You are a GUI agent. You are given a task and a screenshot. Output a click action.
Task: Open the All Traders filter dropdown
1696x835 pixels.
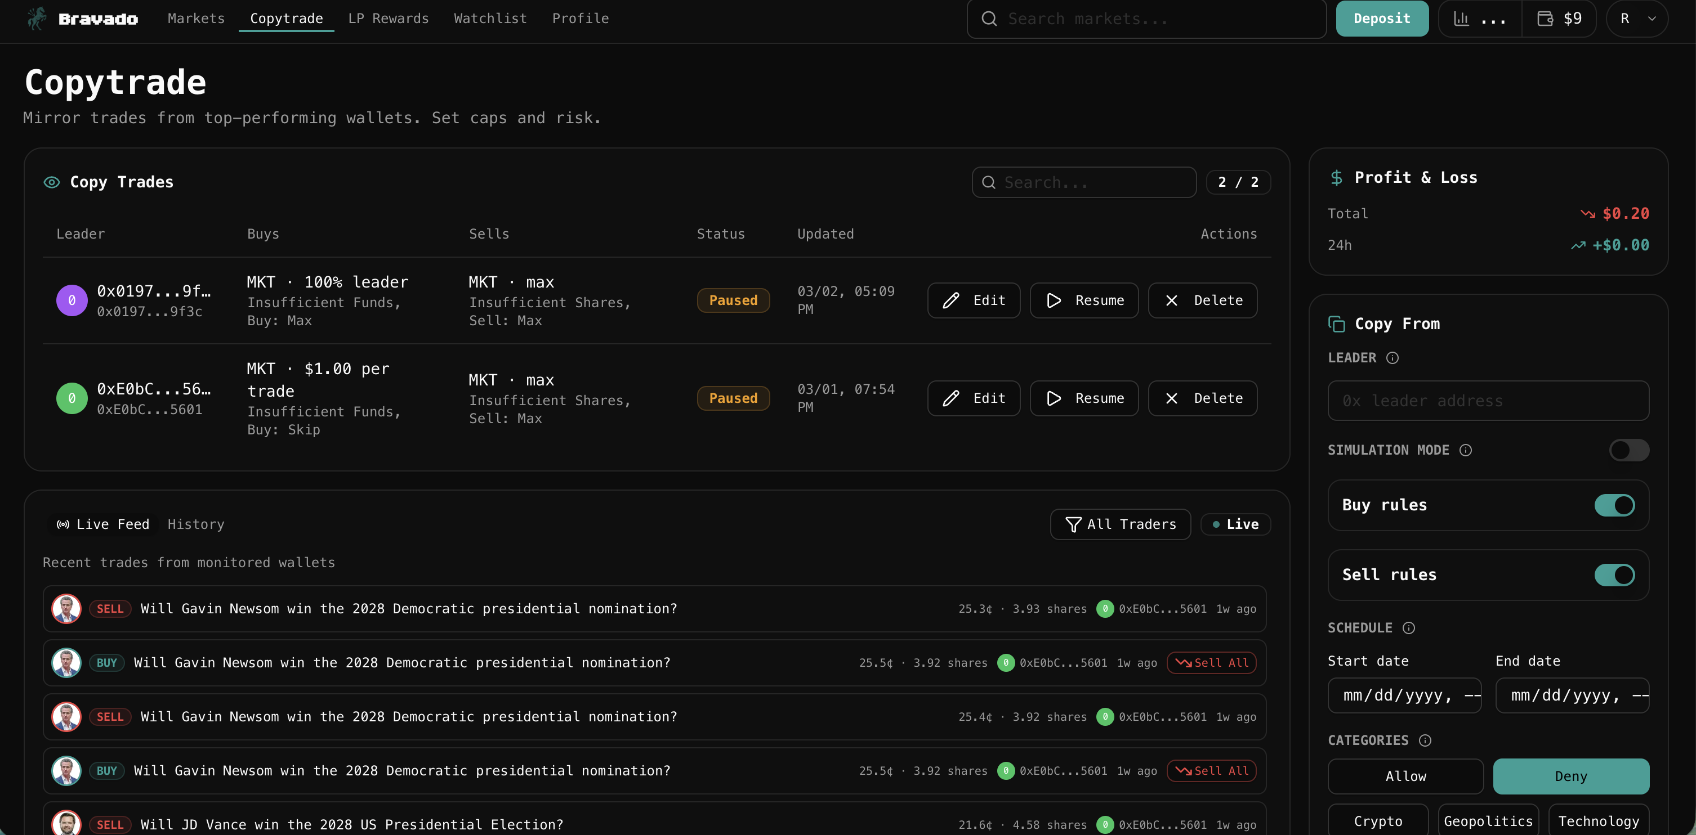(1120, 524)
